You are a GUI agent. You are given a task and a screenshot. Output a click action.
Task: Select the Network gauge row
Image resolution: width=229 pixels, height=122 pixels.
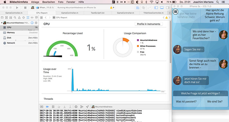point(19,43)
